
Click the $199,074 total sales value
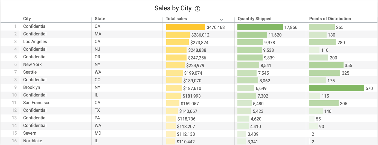click(x=193, y=73)
